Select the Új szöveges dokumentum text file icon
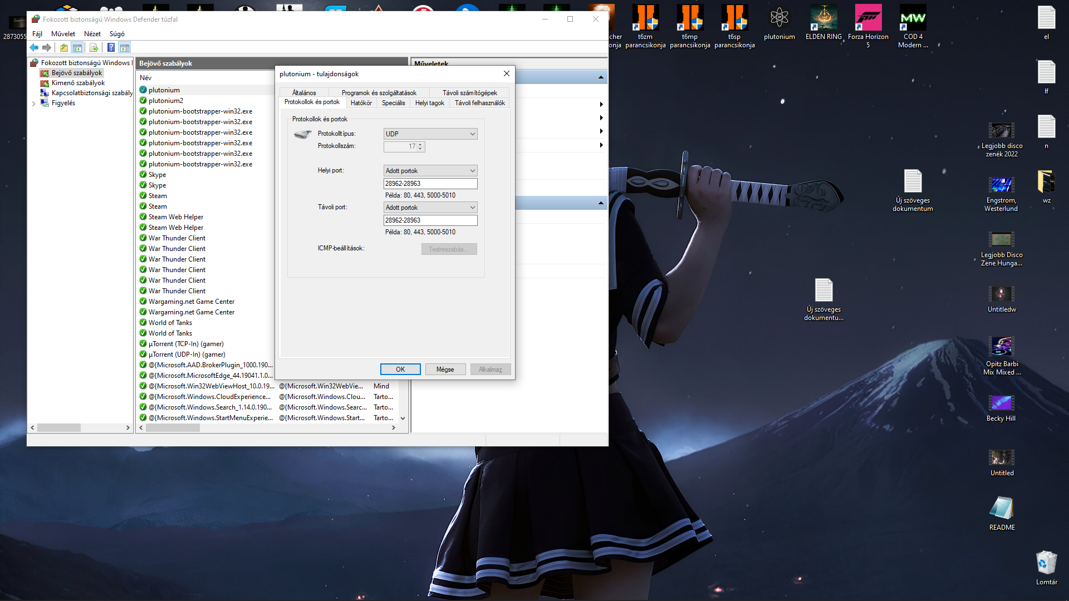 pos(913,190)
